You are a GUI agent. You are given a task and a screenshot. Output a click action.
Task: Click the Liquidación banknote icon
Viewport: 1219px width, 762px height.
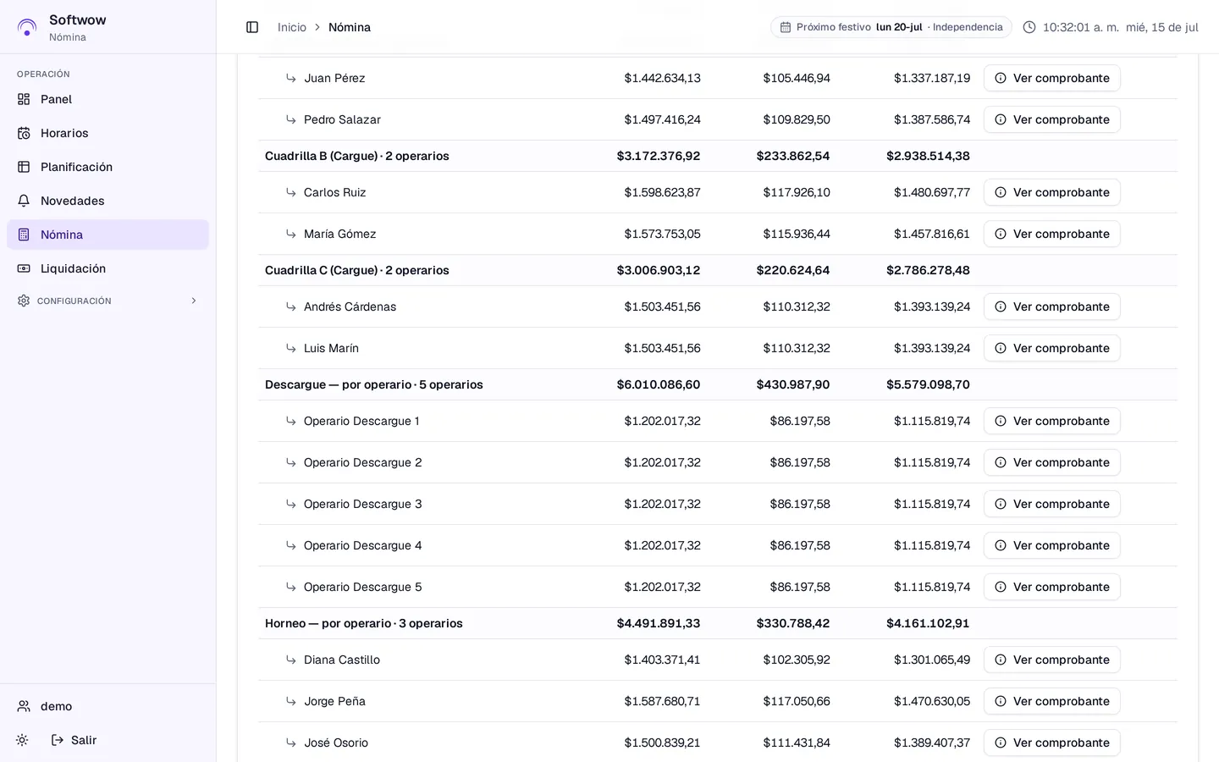[24, 268]
